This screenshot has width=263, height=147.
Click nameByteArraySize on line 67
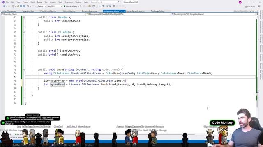tap(74, 40)
